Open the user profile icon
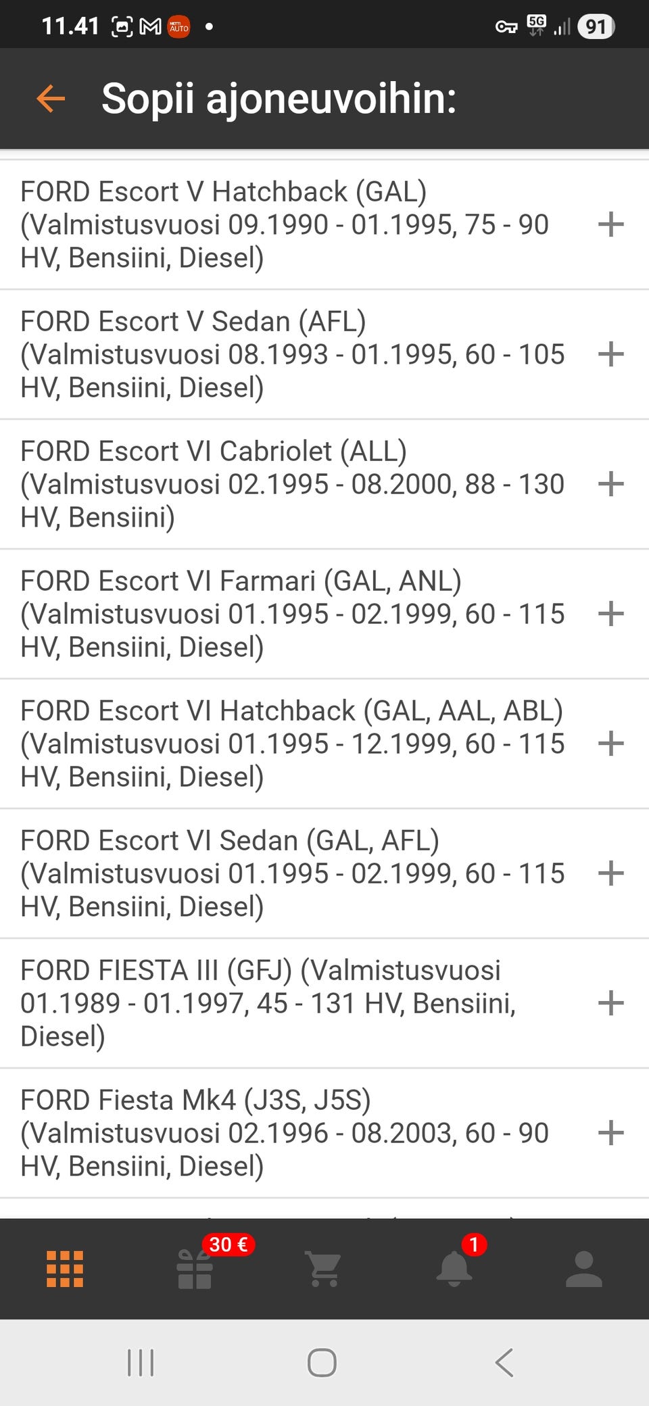The height and width of the screenshot is (1406, 649). [583, 1269]
